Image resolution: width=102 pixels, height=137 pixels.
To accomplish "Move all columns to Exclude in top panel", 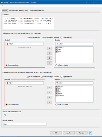I will pyautogui.click(x=49, y=63).
